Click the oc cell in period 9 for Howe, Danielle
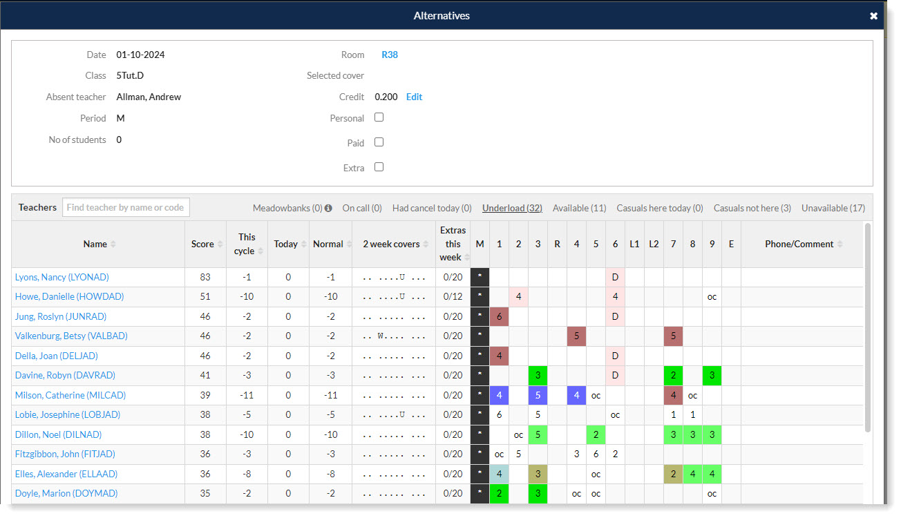 coord(712,296)
